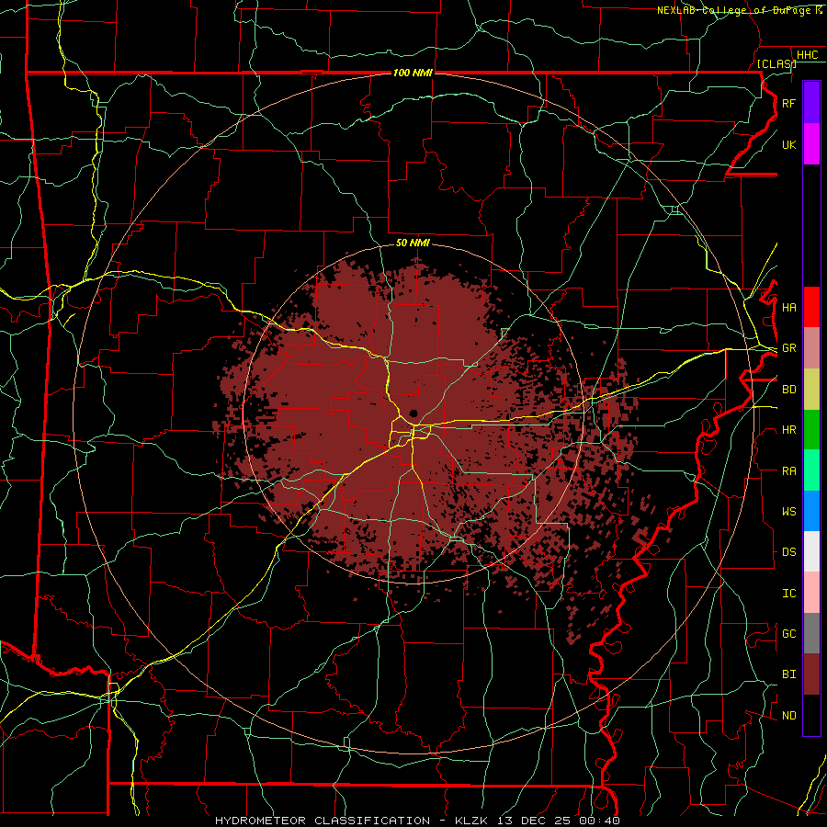Click the BI legend label
827x827 pixels.
click(x=788, y=674)
